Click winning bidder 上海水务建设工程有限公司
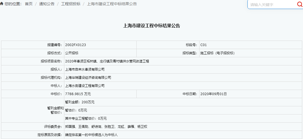The width and height of the screenshot is (303, 139). point(85,86)
